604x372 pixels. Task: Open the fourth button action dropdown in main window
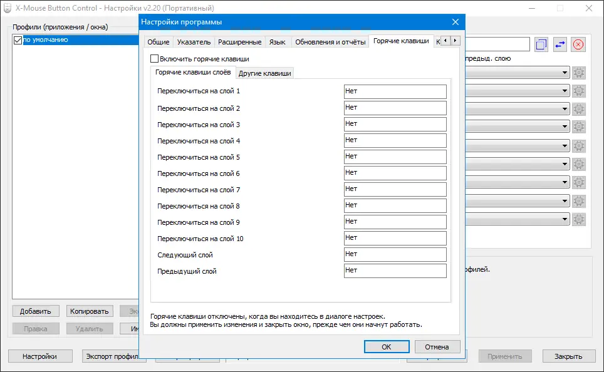coord(518,127)
